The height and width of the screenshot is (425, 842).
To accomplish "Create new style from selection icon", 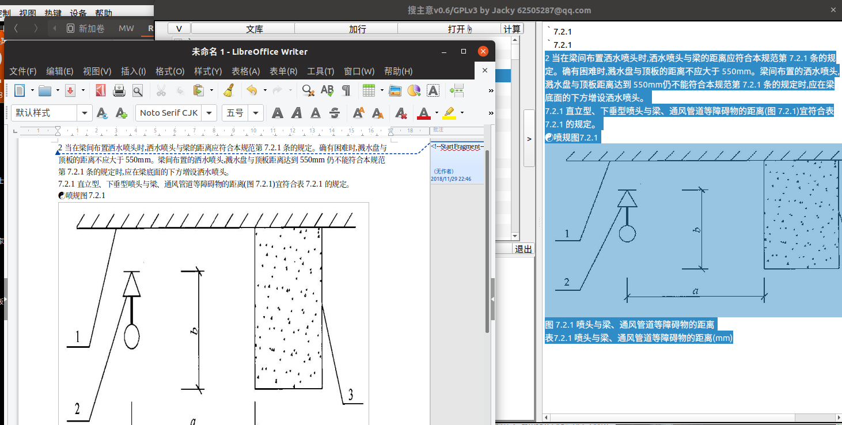I will (x=121, y=113).
